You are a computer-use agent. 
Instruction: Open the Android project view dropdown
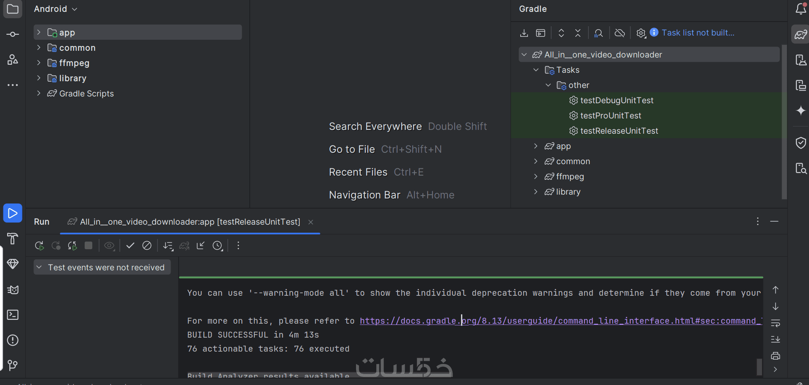click(x=55, y=9)
